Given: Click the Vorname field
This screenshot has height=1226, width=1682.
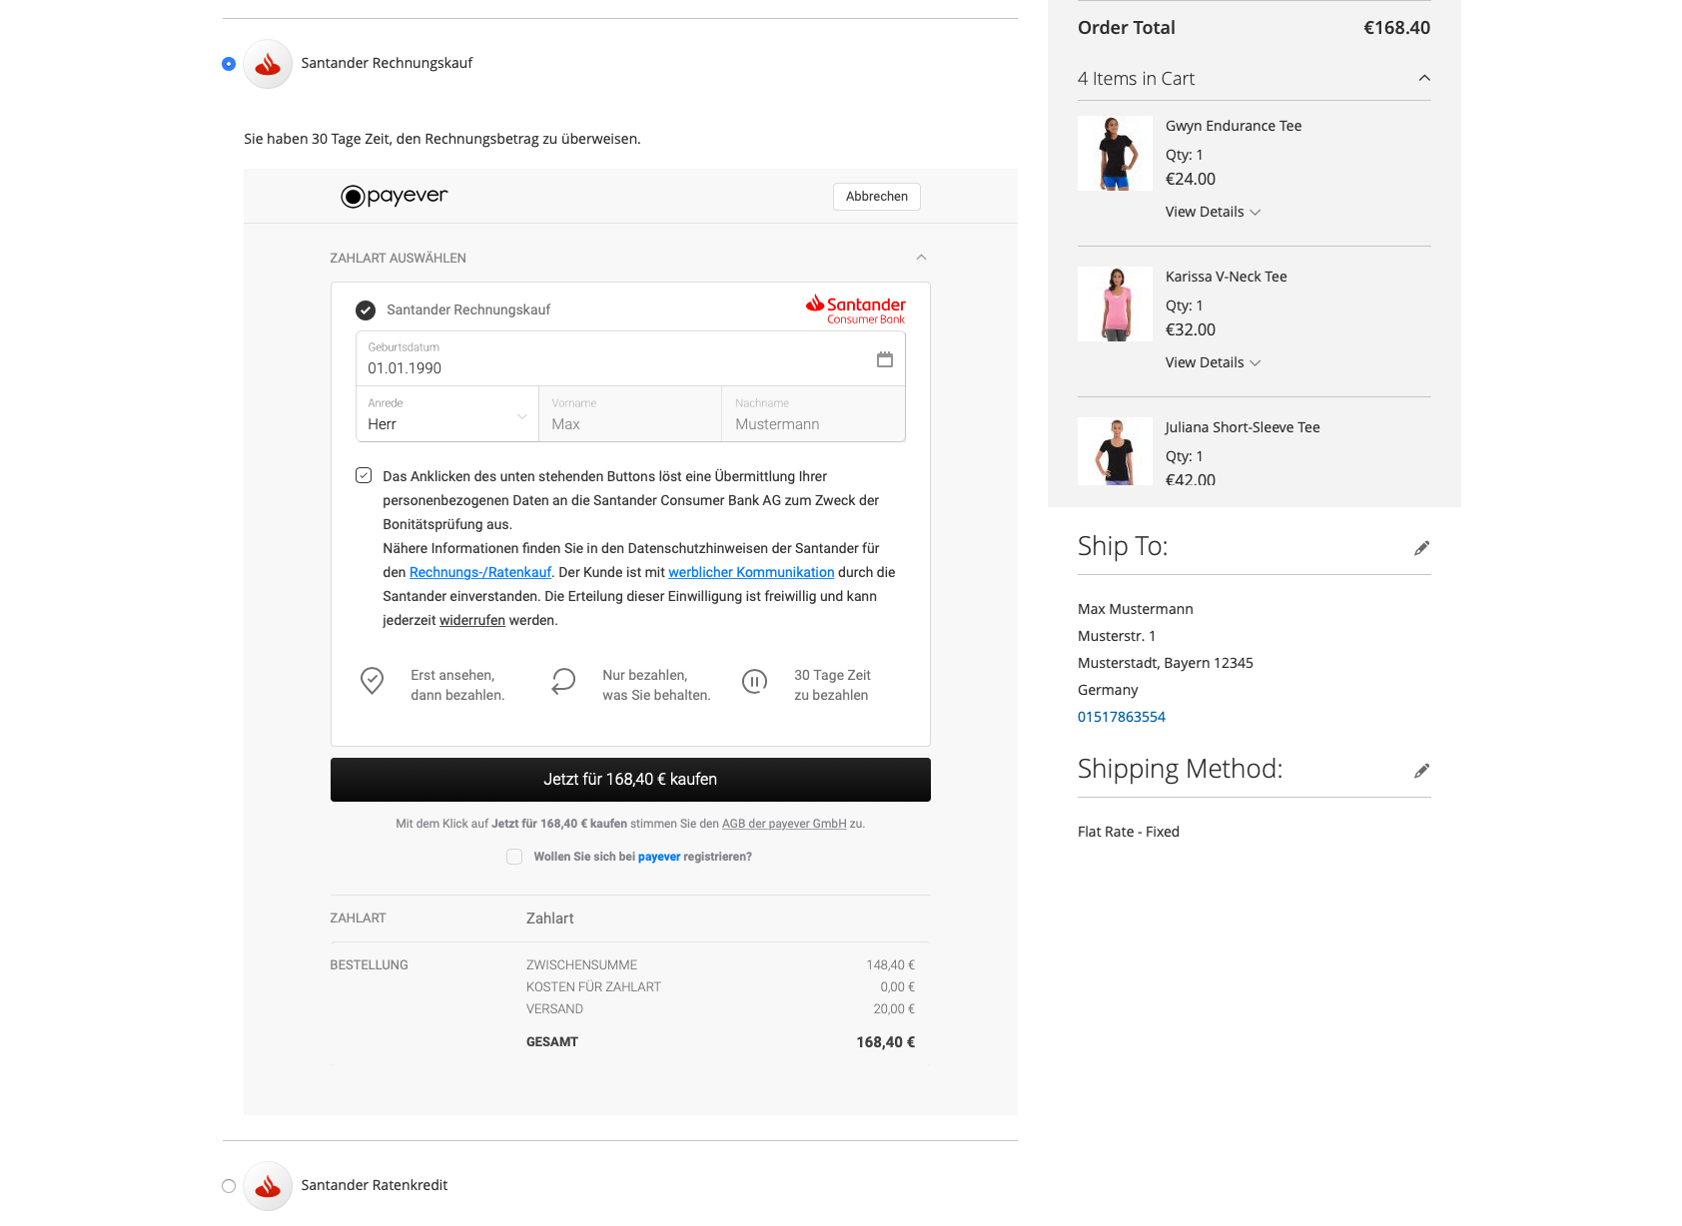Looking at the screenshot, I should [x=630, y=414].
